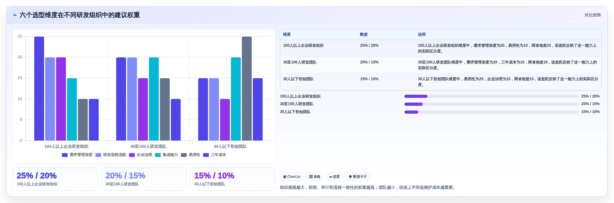The height and width of the screenshot is (203, 614).
Task: Open the 20% / 15% stat card
Action: coord(144,179)
